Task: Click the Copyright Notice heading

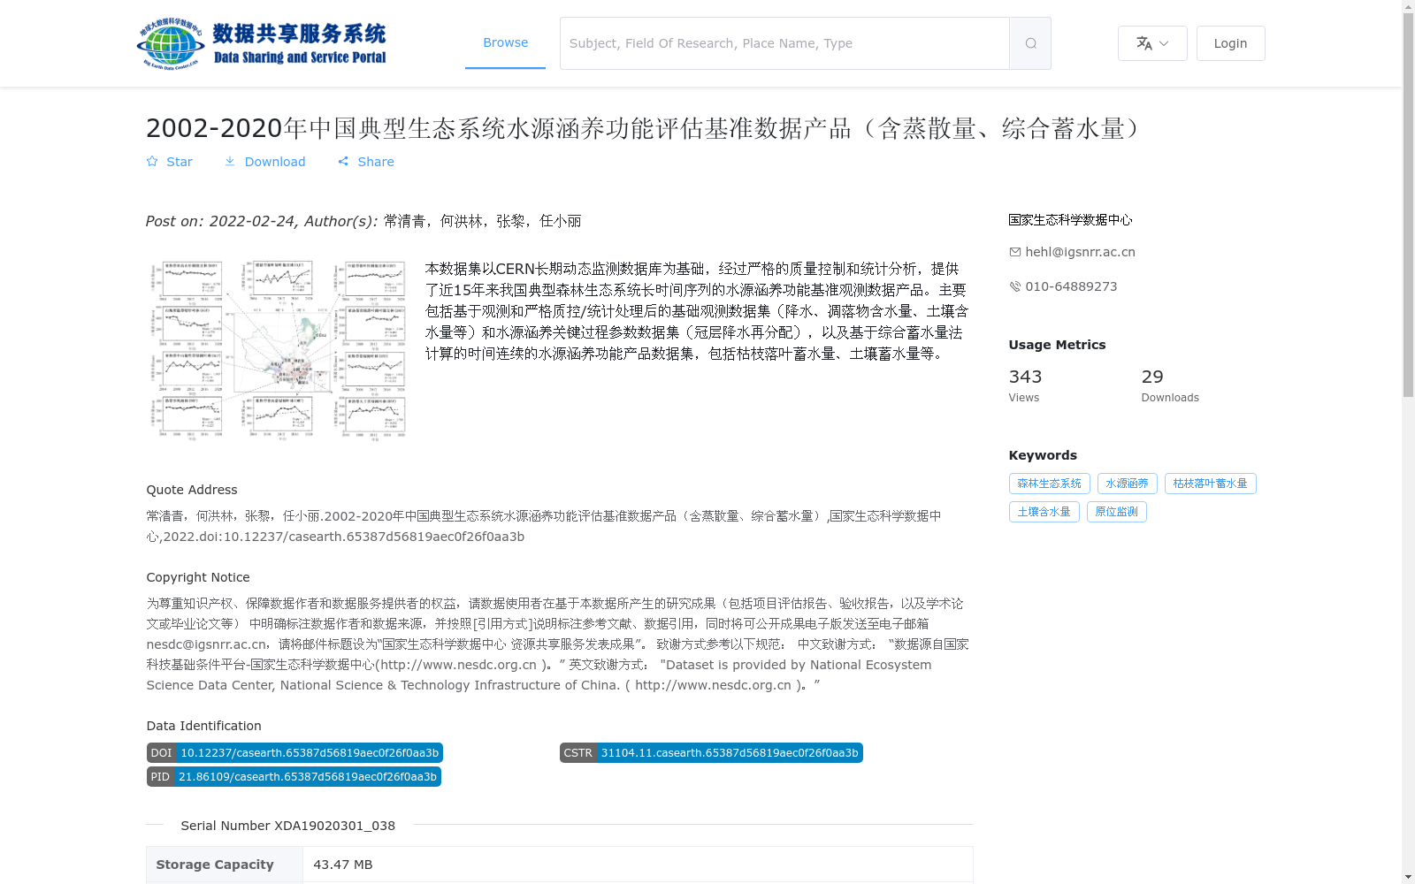Action: (198, 577)
